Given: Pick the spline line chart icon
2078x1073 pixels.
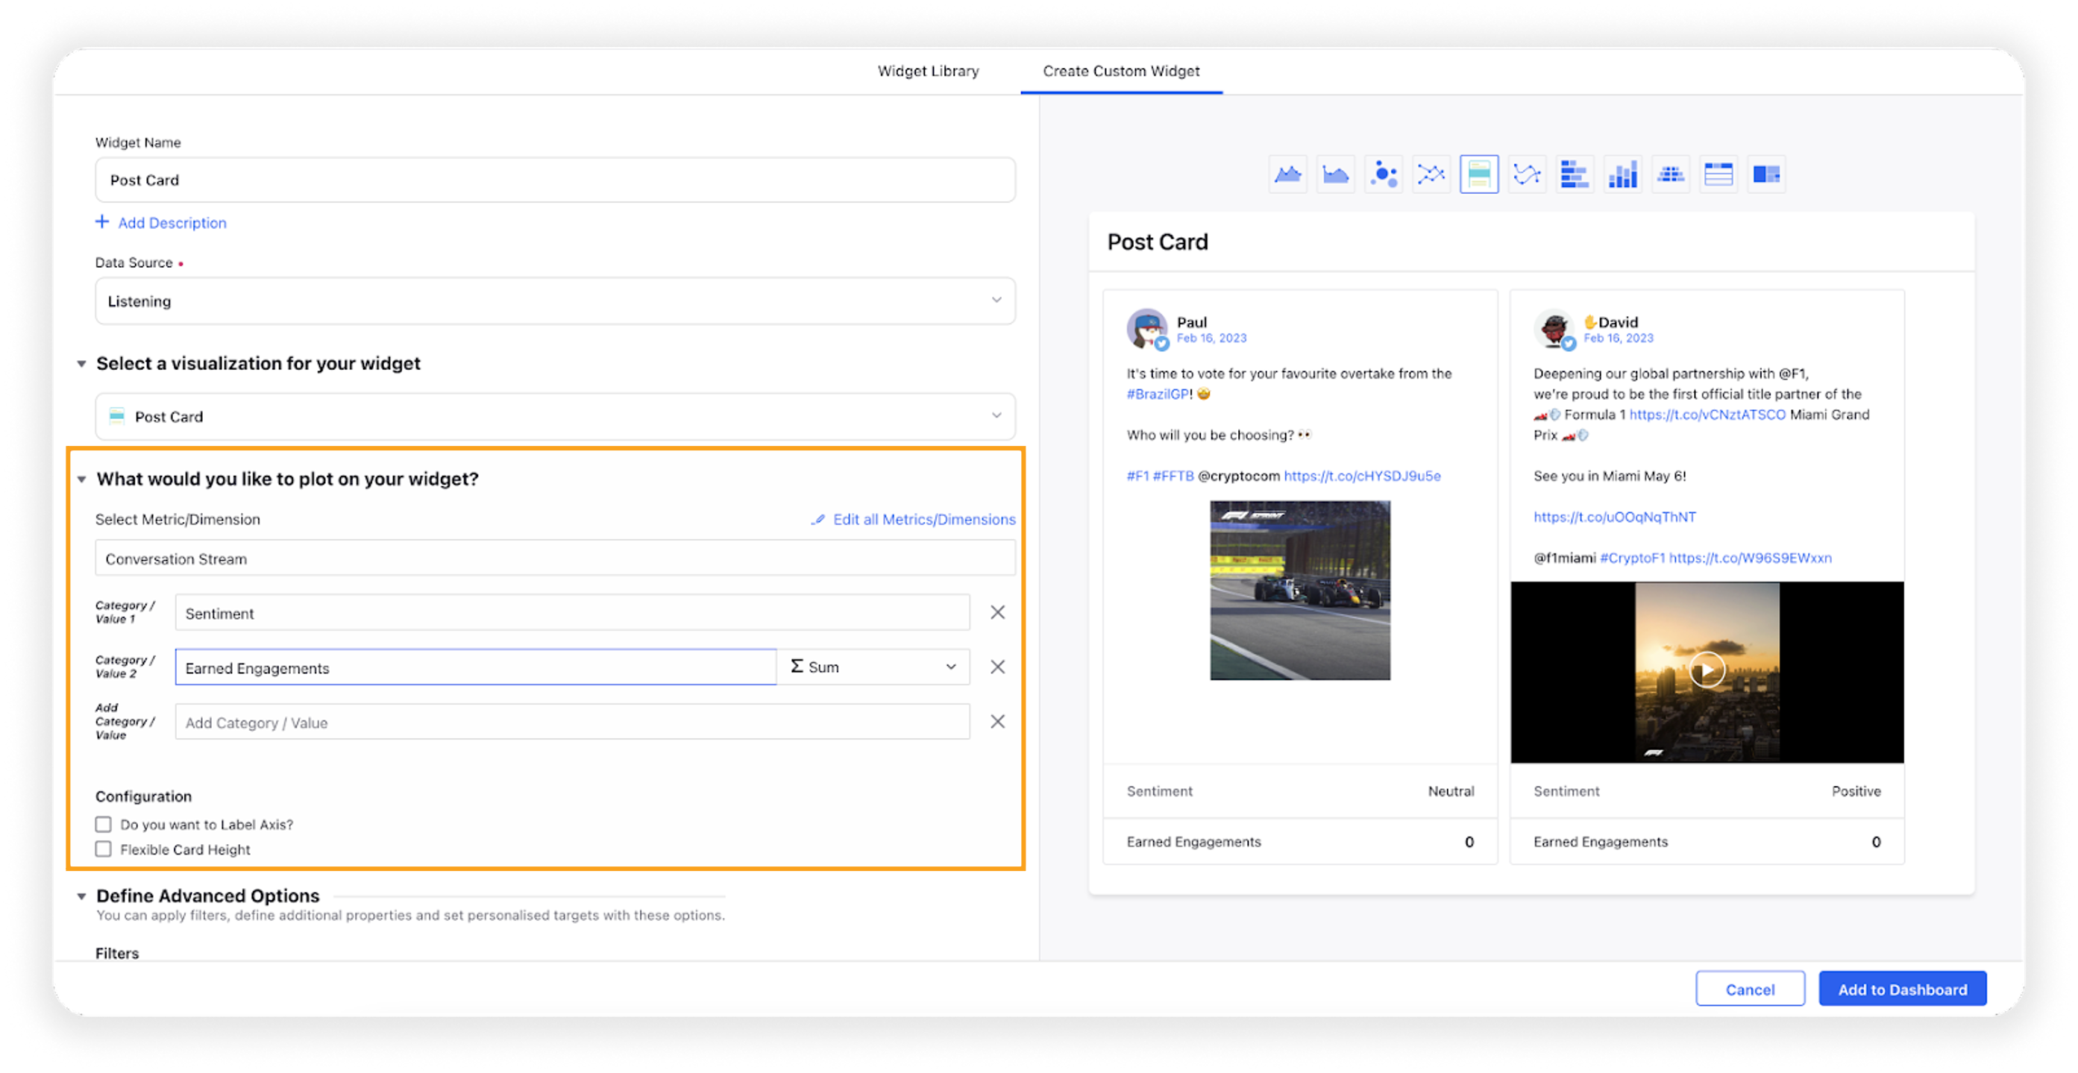Looking at the screenshot, I should pos(1527,175).
